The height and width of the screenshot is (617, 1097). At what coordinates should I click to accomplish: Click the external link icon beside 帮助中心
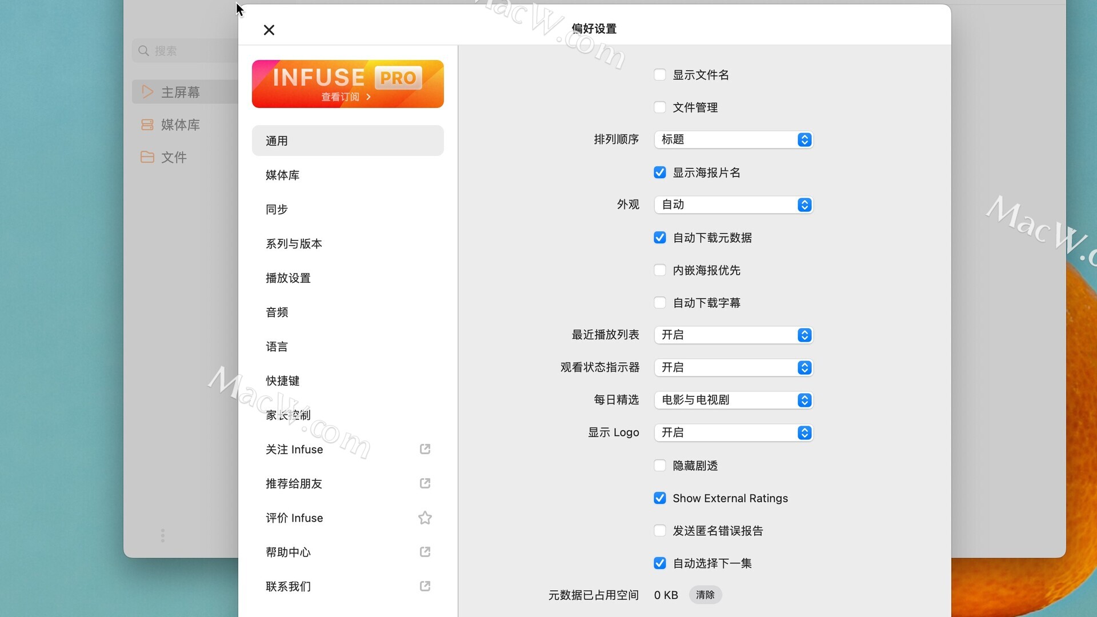425,552
